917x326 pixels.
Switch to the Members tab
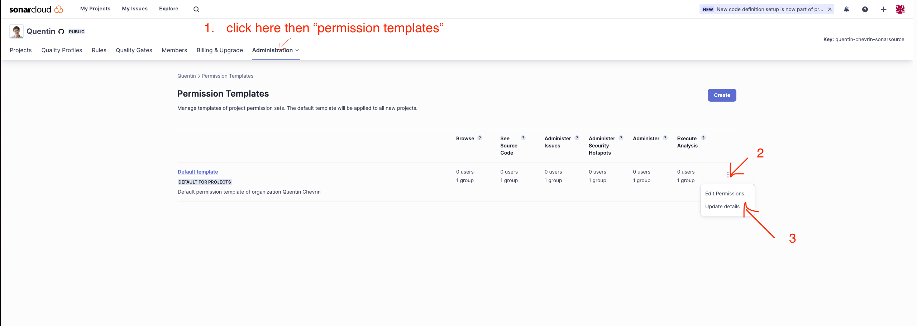[x=174, y=50]
